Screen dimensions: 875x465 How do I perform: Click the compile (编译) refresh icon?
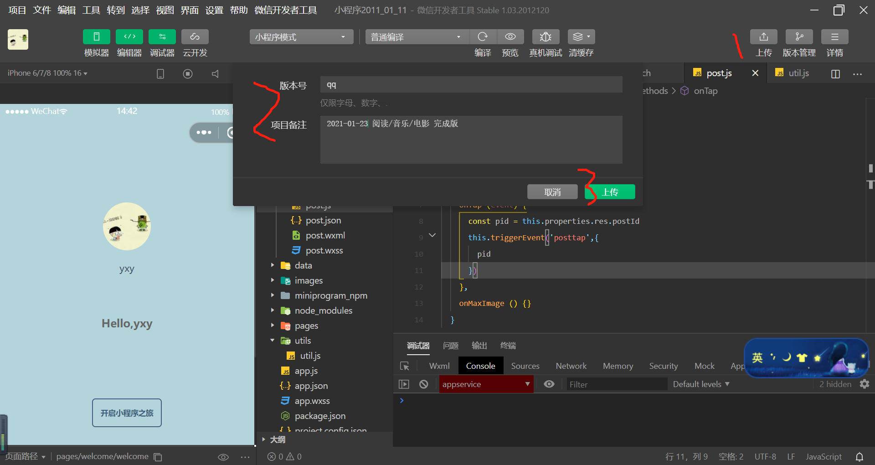coord(483,37)
